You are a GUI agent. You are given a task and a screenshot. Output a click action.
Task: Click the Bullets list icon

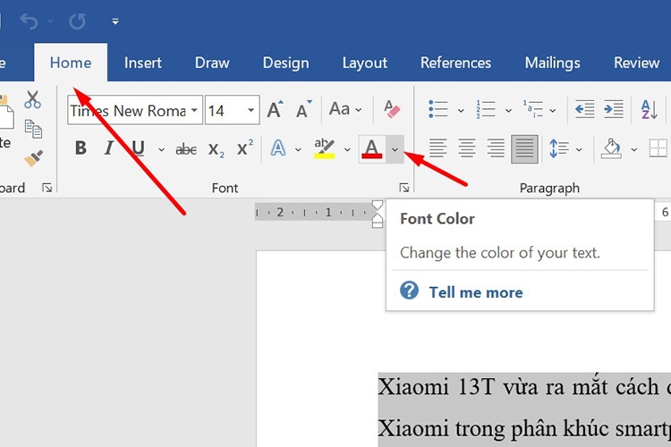pos(438,109)
